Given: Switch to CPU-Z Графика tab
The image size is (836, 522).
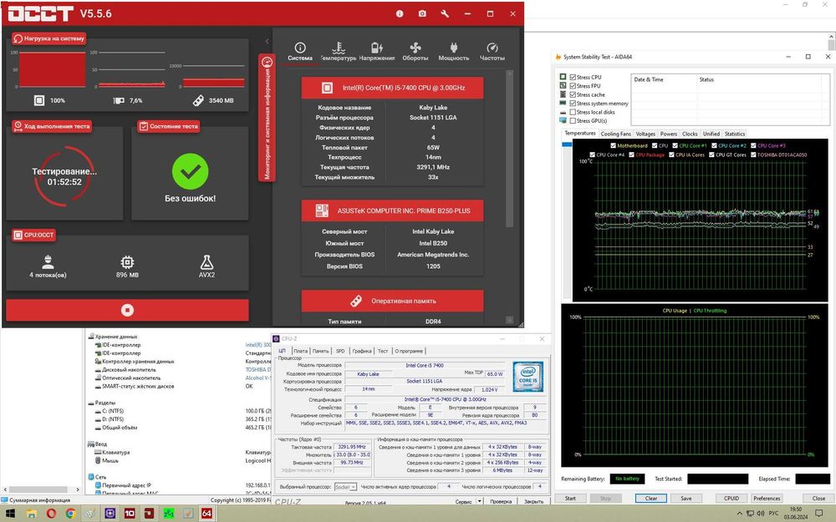Looking at the screenshot, I should [x=361, y=351].
